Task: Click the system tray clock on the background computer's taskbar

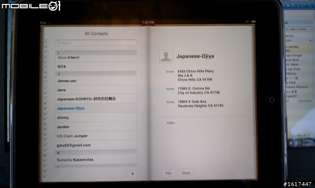Action: coord(307,142)
